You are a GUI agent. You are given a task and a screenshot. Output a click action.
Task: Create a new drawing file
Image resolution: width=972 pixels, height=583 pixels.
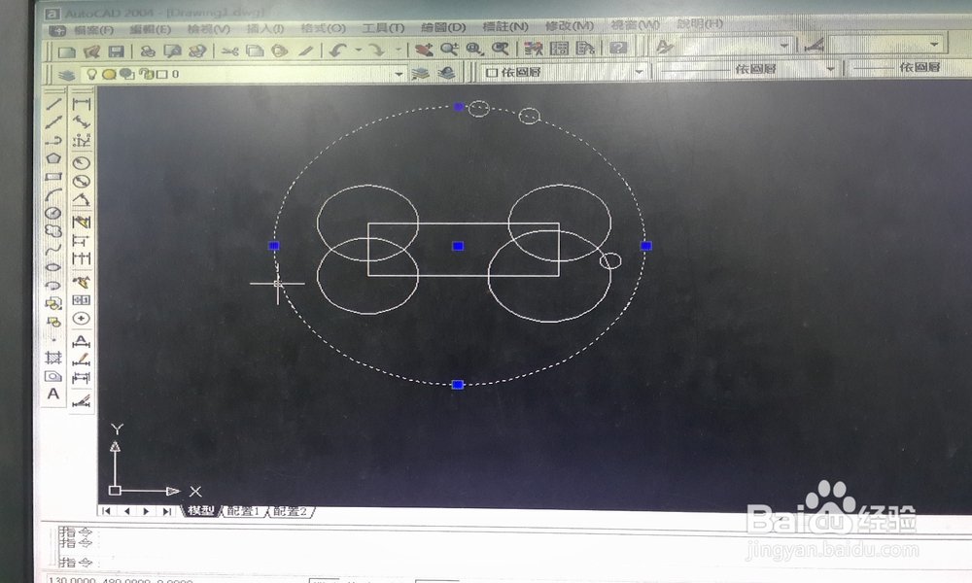66,51
